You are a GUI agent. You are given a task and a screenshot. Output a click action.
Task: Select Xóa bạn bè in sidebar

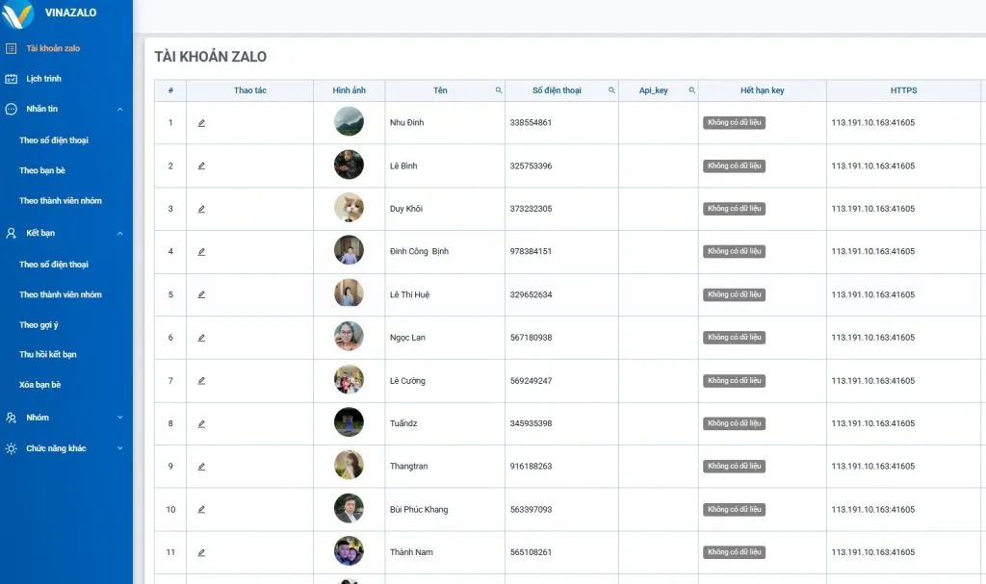click(40, 385)
